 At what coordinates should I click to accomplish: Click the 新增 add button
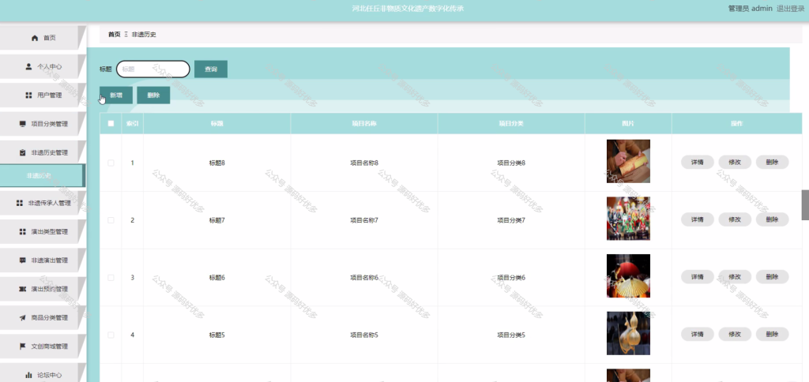pos(116,95)
